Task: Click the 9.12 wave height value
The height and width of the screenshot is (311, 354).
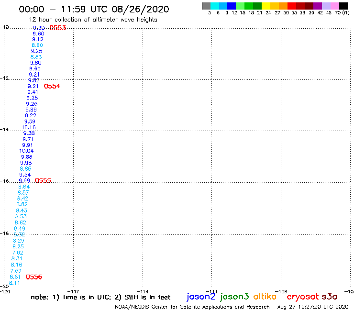Action: pos(38,39)
